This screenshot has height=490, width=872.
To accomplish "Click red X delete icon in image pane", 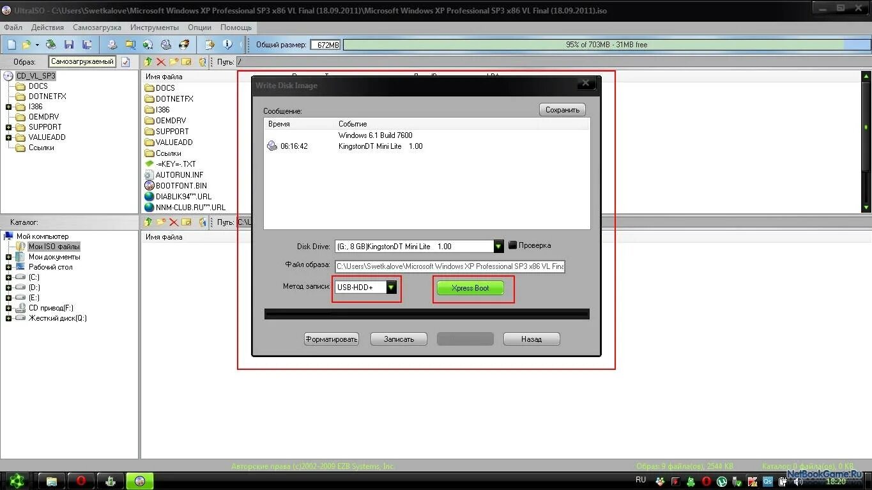I will click(x=161, y=62).
